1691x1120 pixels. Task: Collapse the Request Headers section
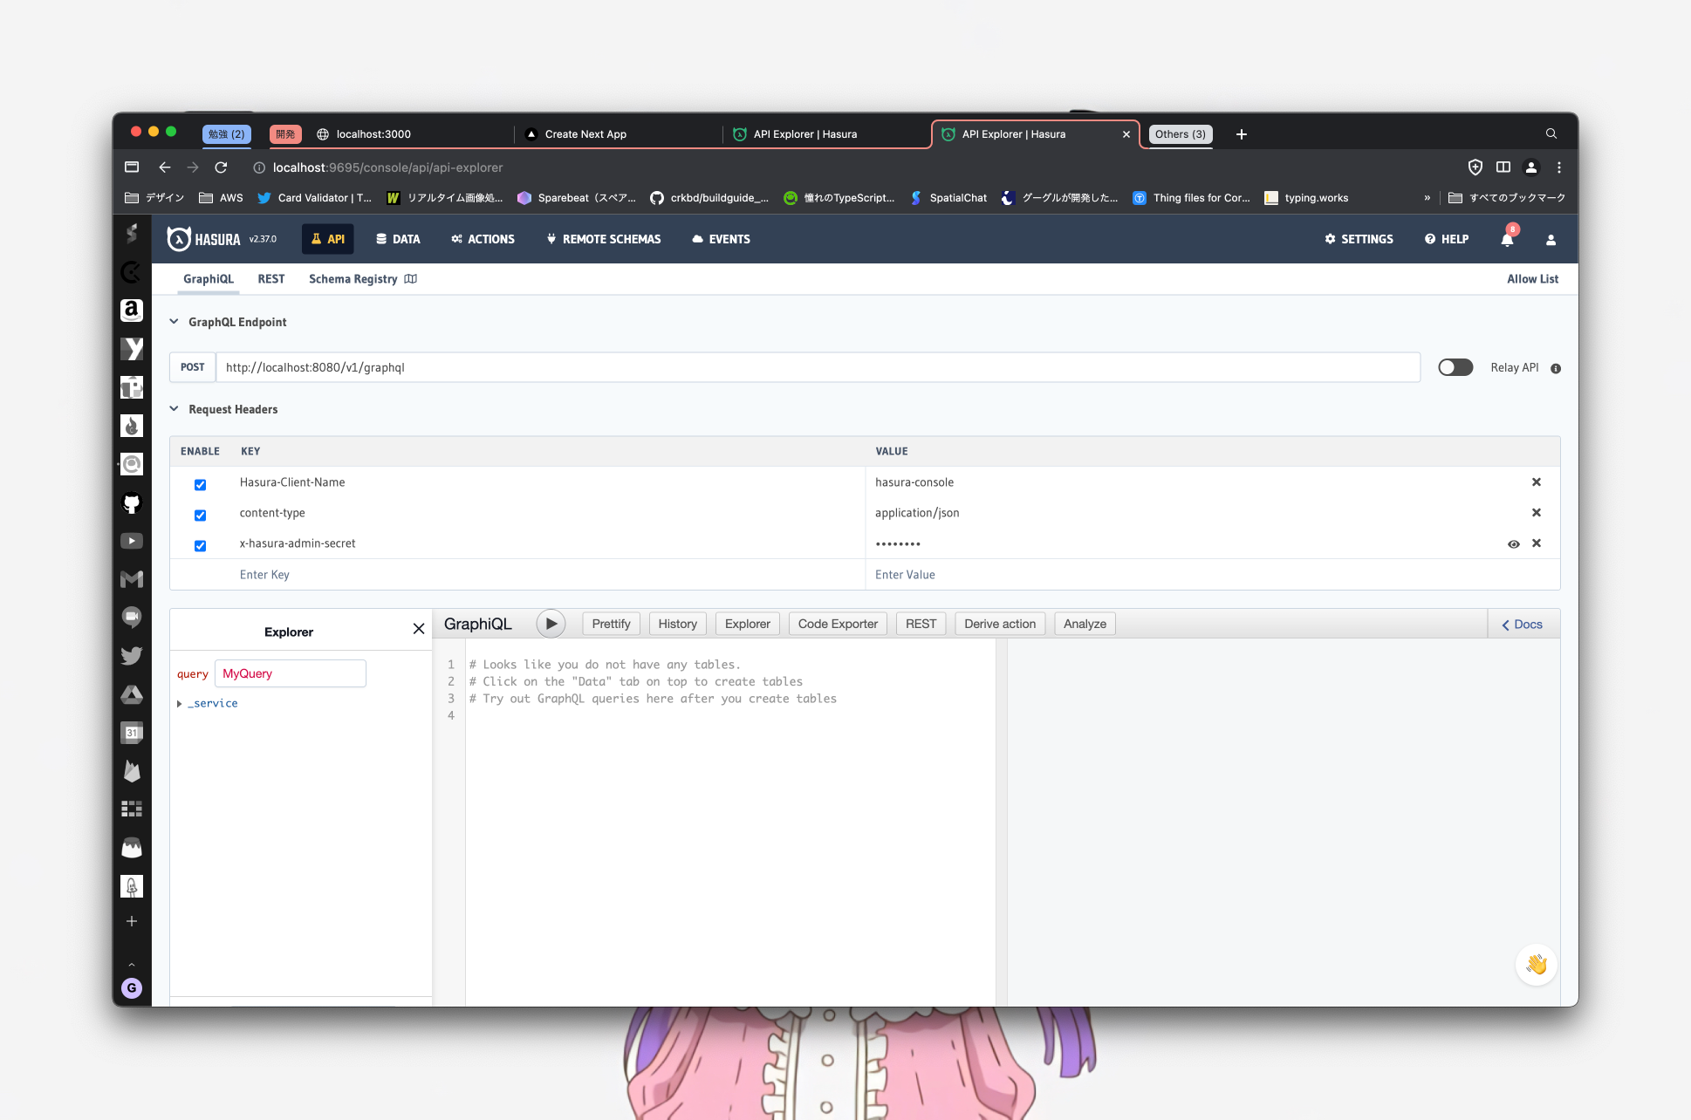point(174,409)
